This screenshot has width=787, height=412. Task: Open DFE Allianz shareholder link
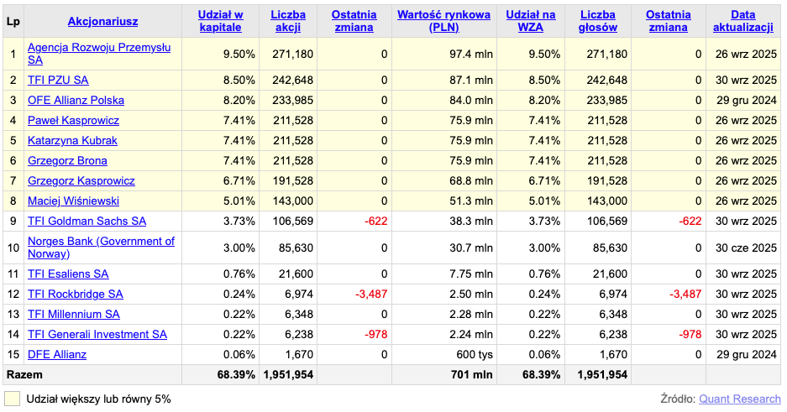tap(57, 354)
